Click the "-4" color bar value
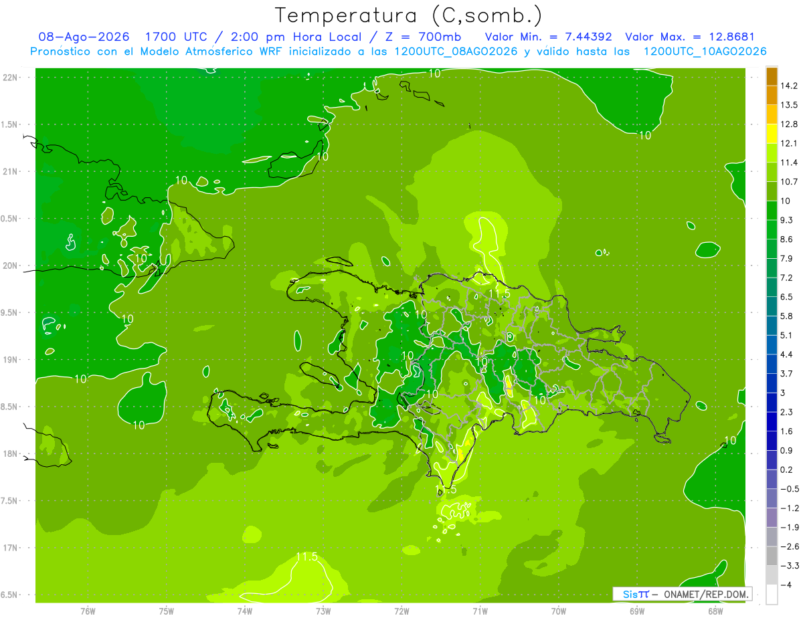The image size is (803, 620). [x=786, y=585]
